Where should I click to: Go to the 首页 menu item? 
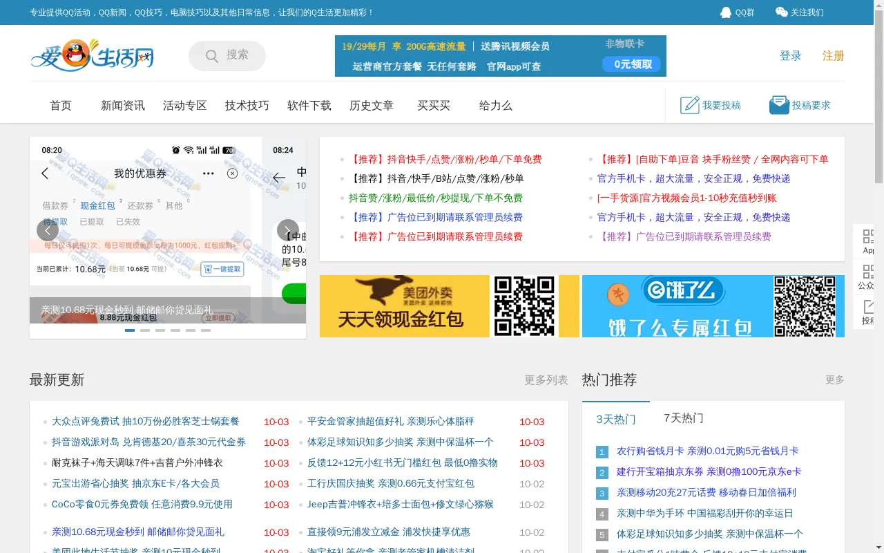[61, 106]
